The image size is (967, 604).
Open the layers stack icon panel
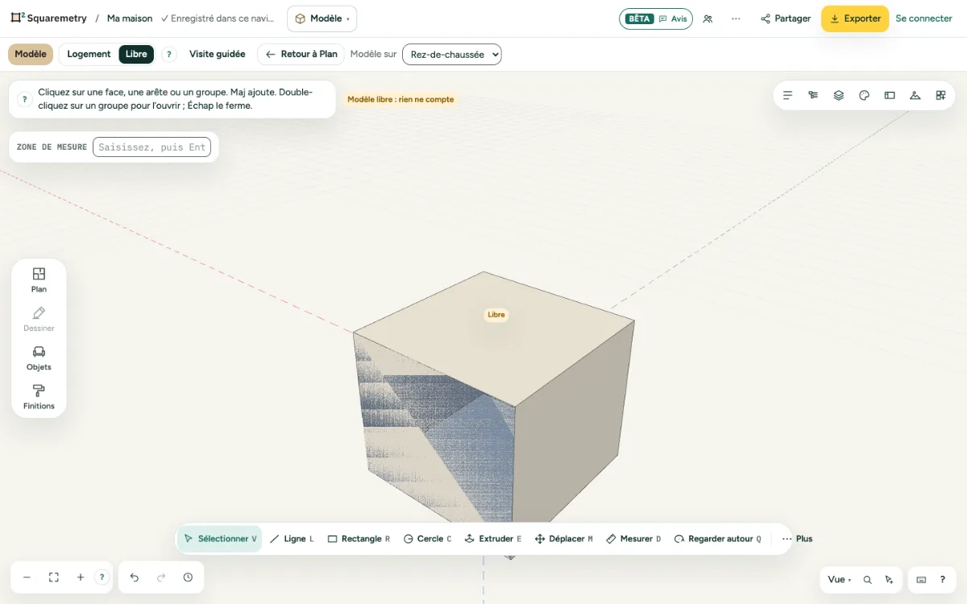click(839, 95)
